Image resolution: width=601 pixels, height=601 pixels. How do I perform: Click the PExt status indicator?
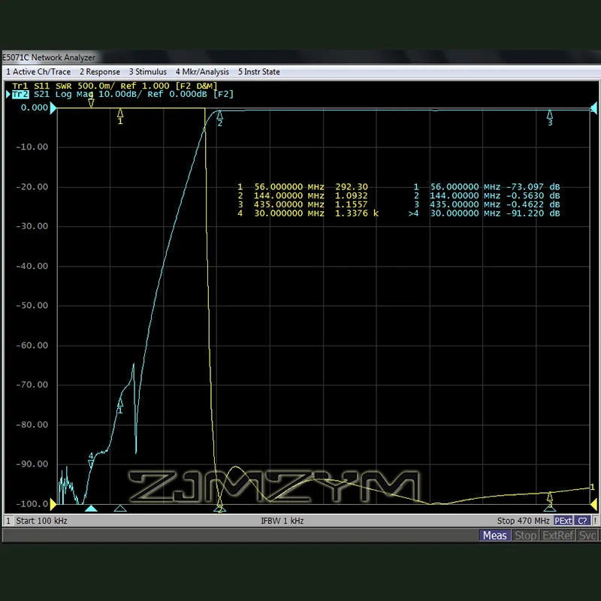click(563, 521)
